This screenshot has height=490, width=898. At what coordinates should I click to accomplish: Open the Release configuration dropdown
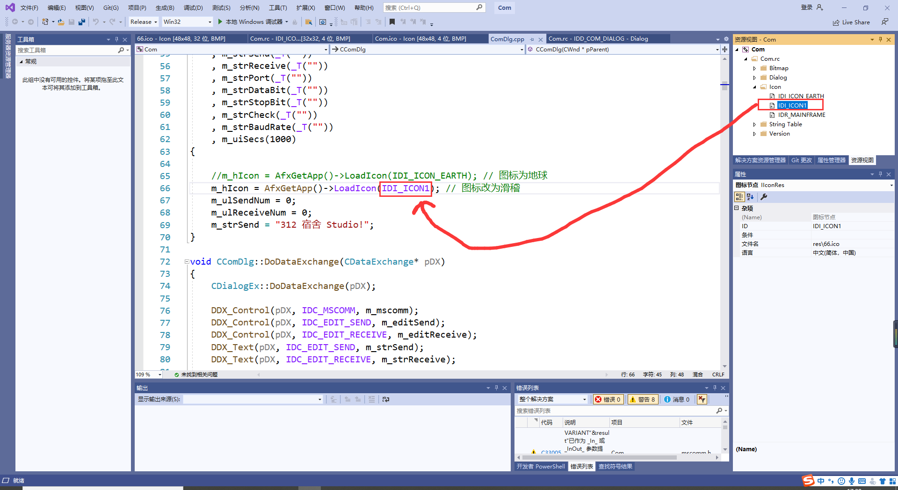click(156, 22)
